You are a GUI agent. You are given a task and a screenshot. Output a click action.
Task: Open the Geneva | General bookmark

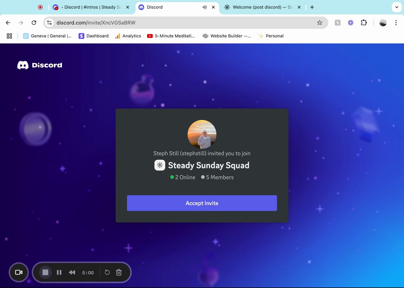[47, 36]
